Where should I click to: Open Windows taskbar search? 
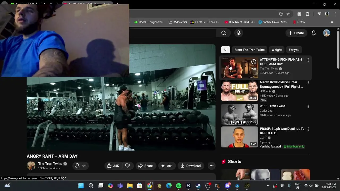(x=91, y=186)
